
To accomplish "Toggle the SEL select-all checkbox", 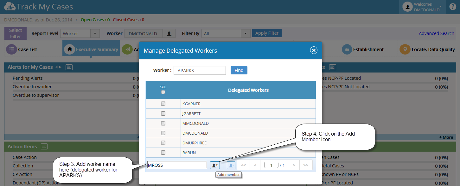I will (x=163, y=92).
